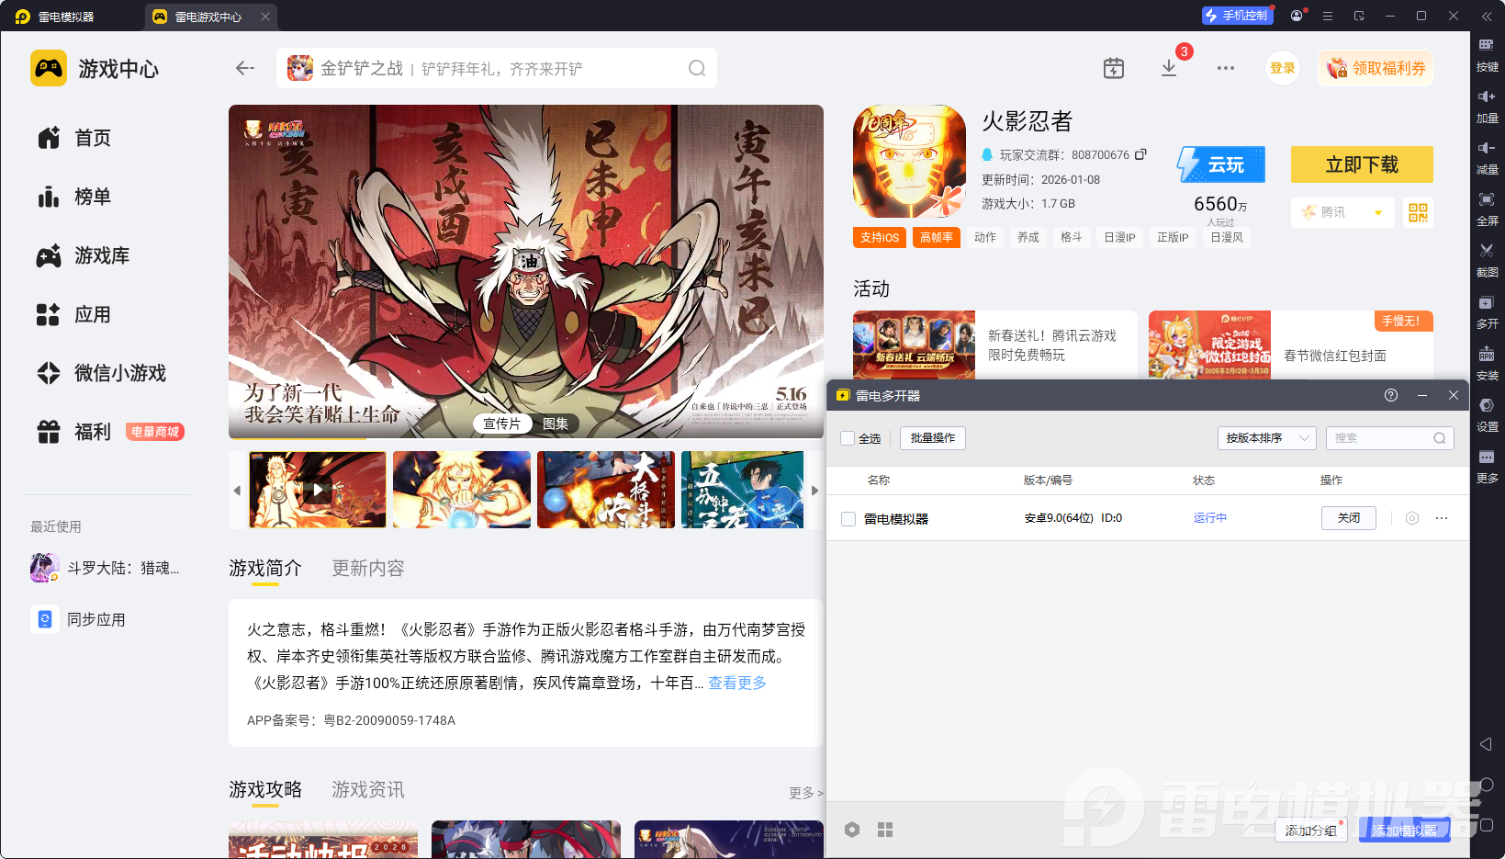Open more options for 雷电模拟器 row
The height and width of the screenshot is (859, 1505).
1442,518
